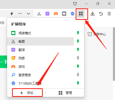Select 阅读模式 extension in list
115x100 pixels.
[40, 33]
